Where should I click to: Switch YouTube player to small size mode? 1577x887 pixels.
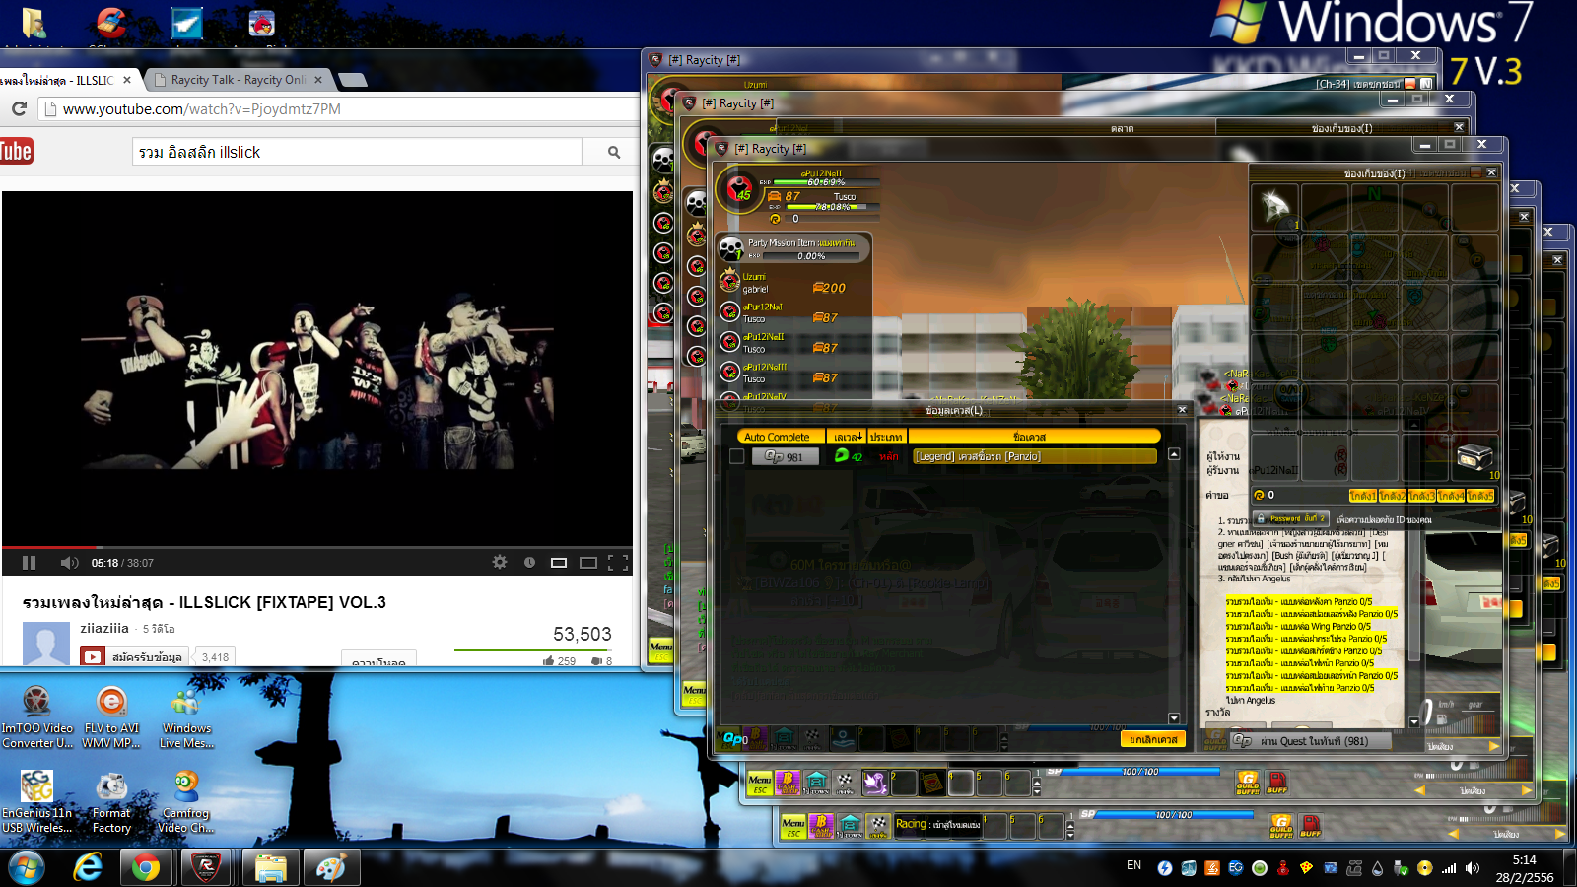559,563
